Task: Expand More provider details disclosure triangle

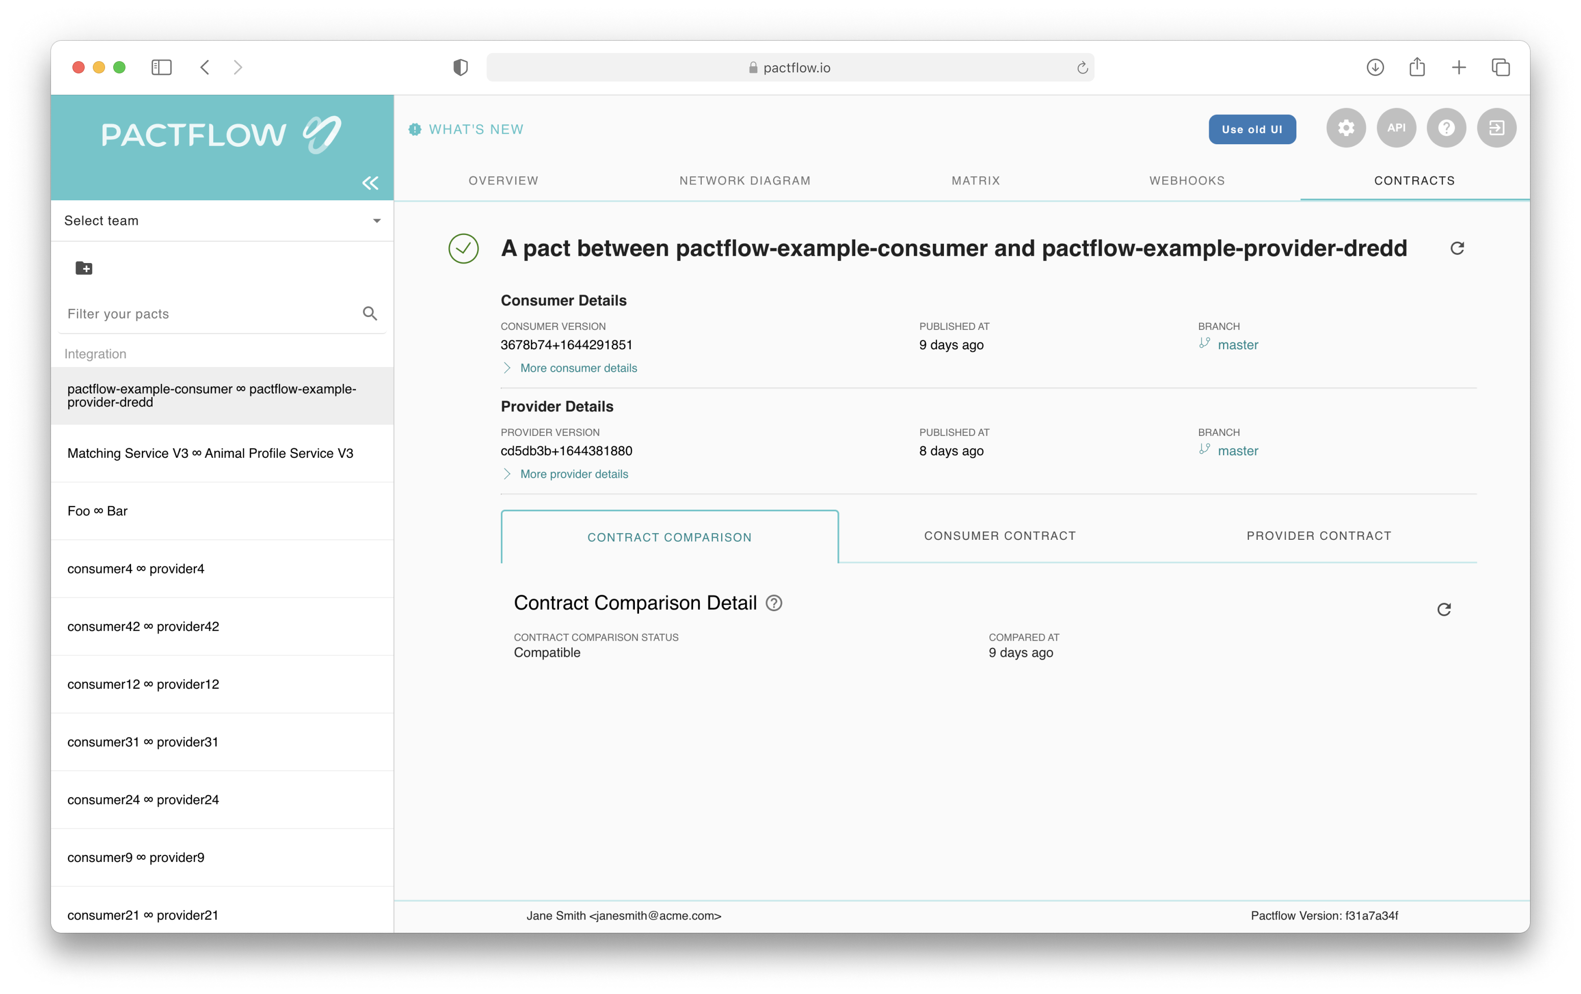Action: (506, 473)
